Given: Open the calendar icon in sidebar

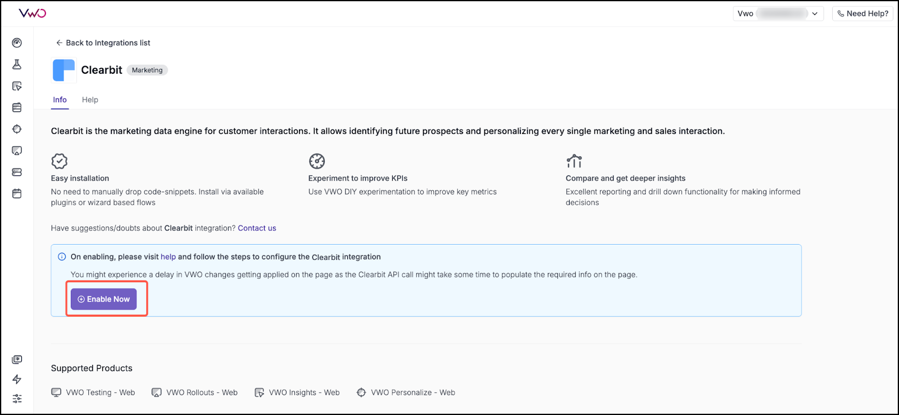Looking at the screenshot, I should click(17, 193).
